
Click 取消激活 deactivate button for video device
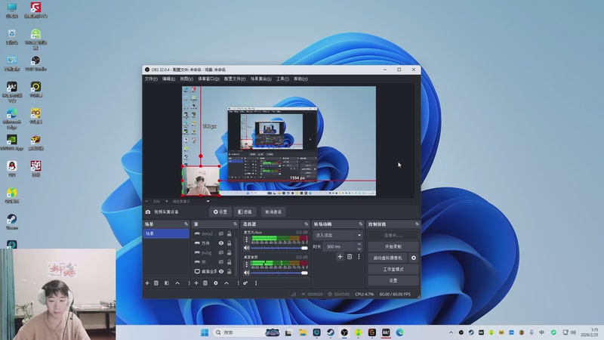coord(273,212)
